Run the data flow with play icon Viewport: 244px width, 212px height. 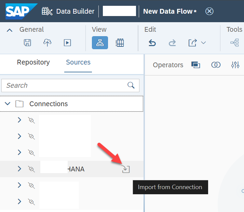pyautogui.click(x=67, y=43)
